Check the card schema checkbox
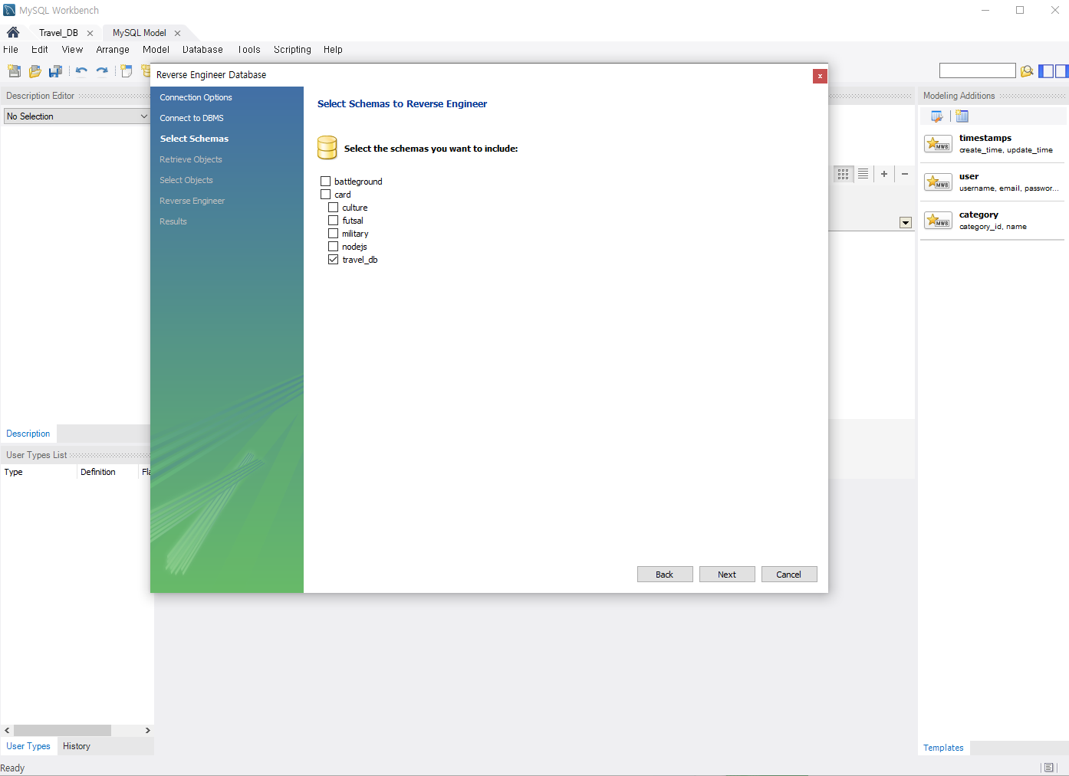1069x776 pixels. 325,195
